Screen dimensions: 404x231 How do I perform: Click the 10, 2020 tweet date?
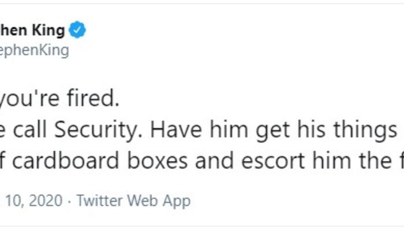[x=31, y=200]
